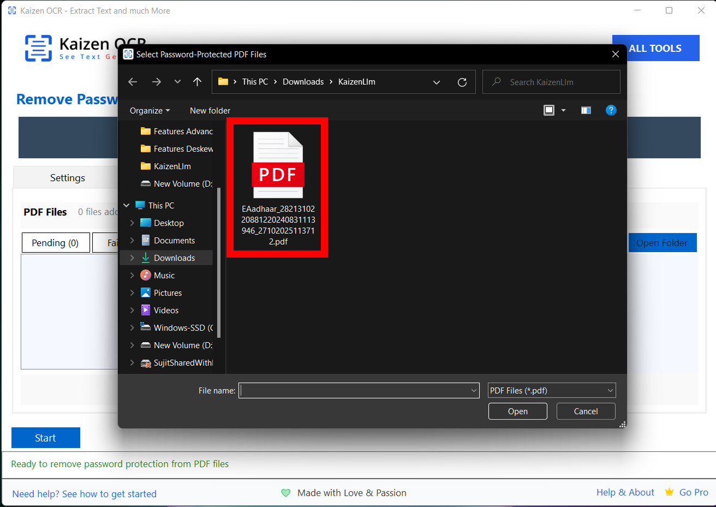Viewport: 716px width, 507px height.
Task: Go up one folder level
Action: (197, 82)
